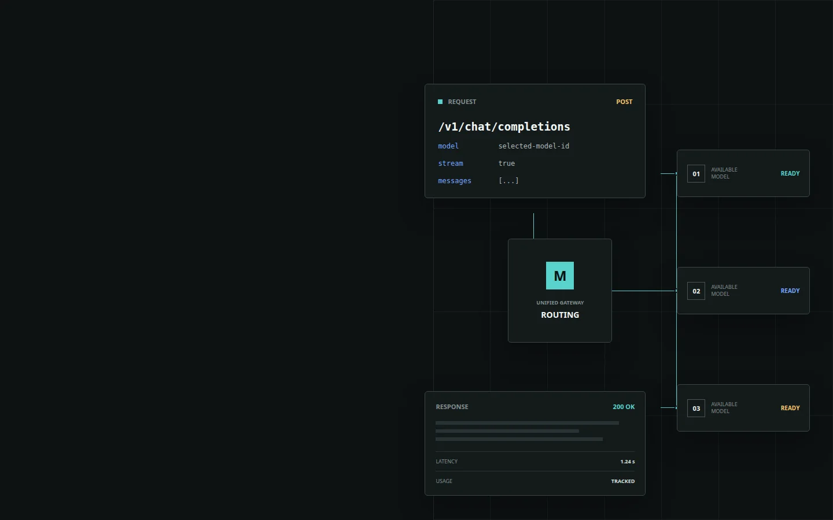Click the POST method label
The height and width of the screenshot is (520, 833).
click(x=624, y=102)
